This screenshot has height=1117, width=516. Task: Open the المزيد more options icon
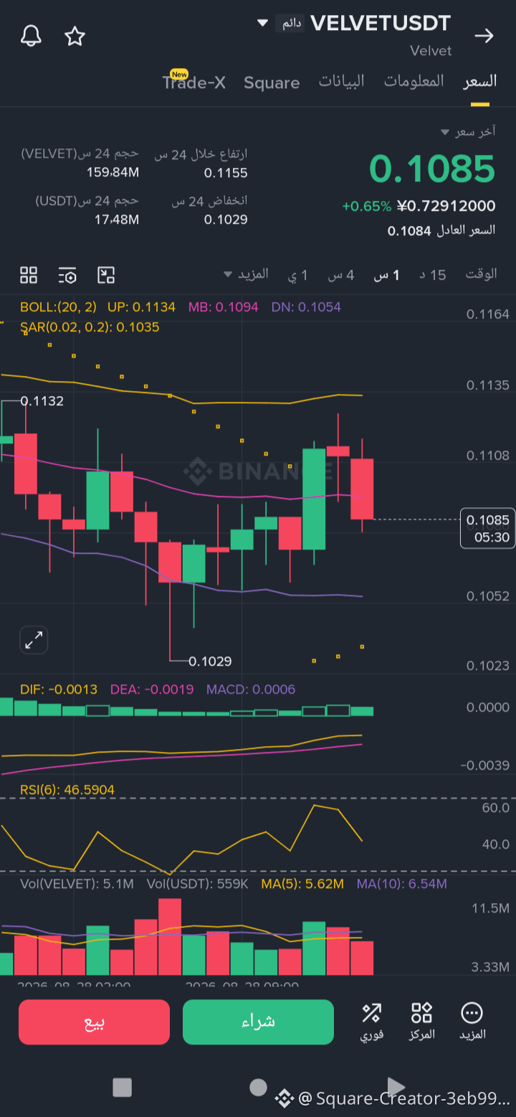[x=472, y=1022]
